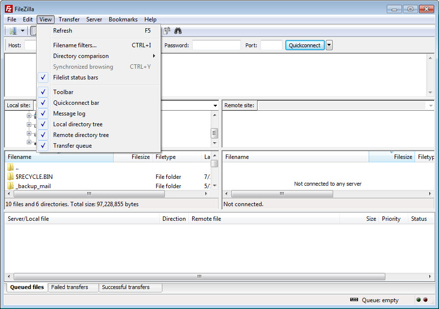Toggle Remote directory tree visibility
Screen dimensions: 439x309
[43, 135]
